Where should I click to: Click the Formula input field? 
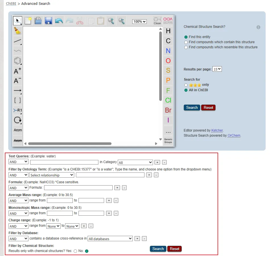click(x=78, y=188)
